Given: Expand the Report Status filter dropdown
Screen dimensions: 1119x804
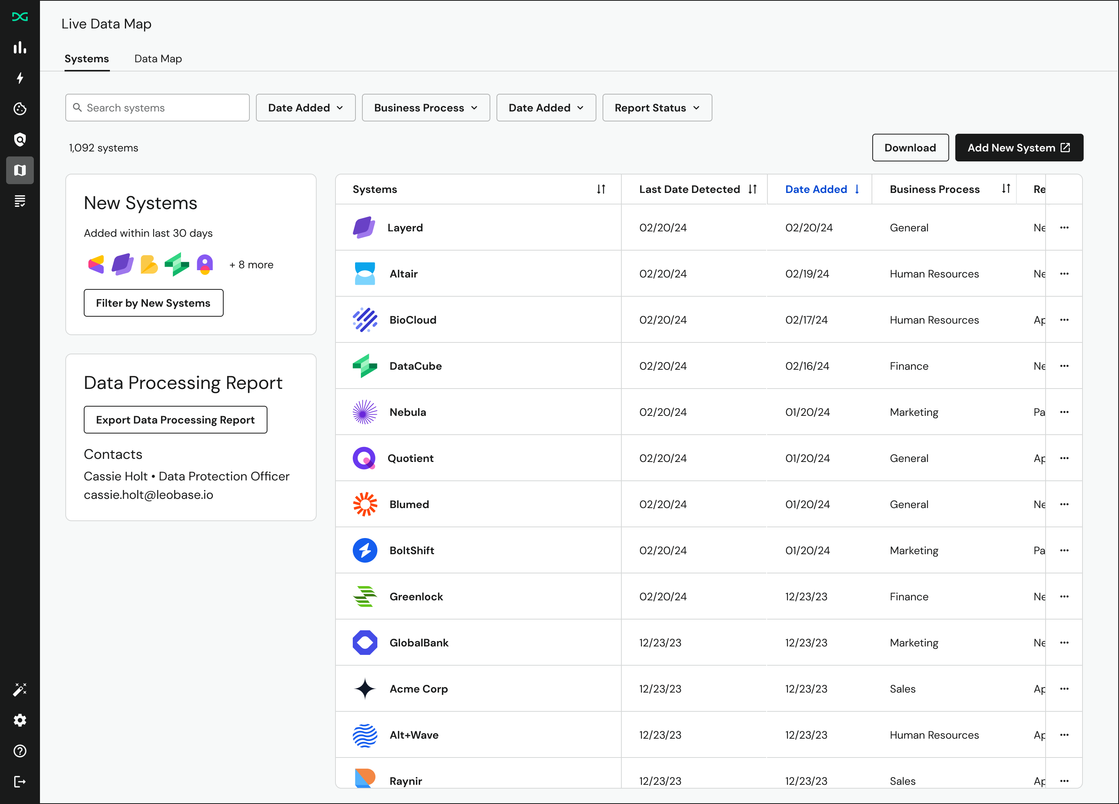Looking at the screenshot, I should click(657, 108).
